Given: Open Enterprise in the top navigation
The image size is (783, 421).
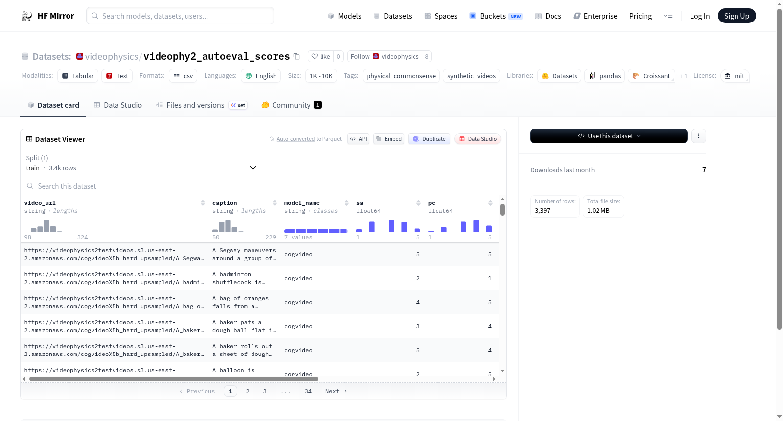Looking at the screenshot, I should point(595,16).
